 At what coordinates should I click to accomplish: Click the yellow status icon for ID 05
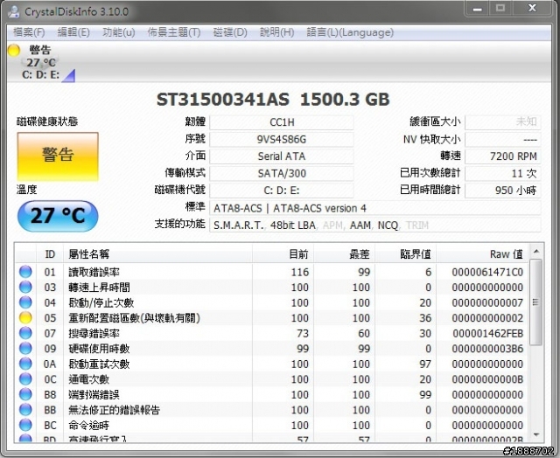(25, 318)
